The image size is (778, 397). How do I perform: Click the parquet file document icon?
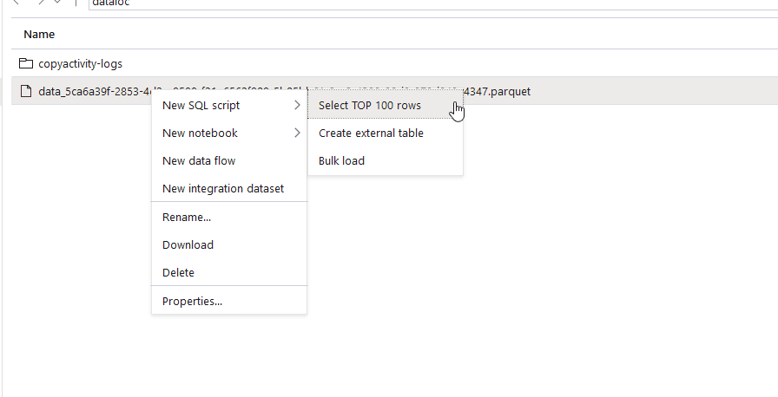pos(26,91)
